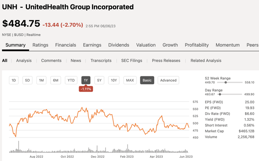
Task: Switch chart to 1M range
Action: (x=41, y=80)
